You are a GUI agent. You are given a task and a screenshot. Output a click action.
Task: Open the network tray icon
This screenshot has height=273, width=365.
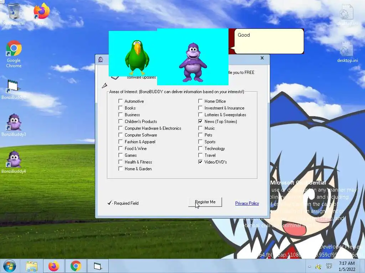[x=329, y=266]
